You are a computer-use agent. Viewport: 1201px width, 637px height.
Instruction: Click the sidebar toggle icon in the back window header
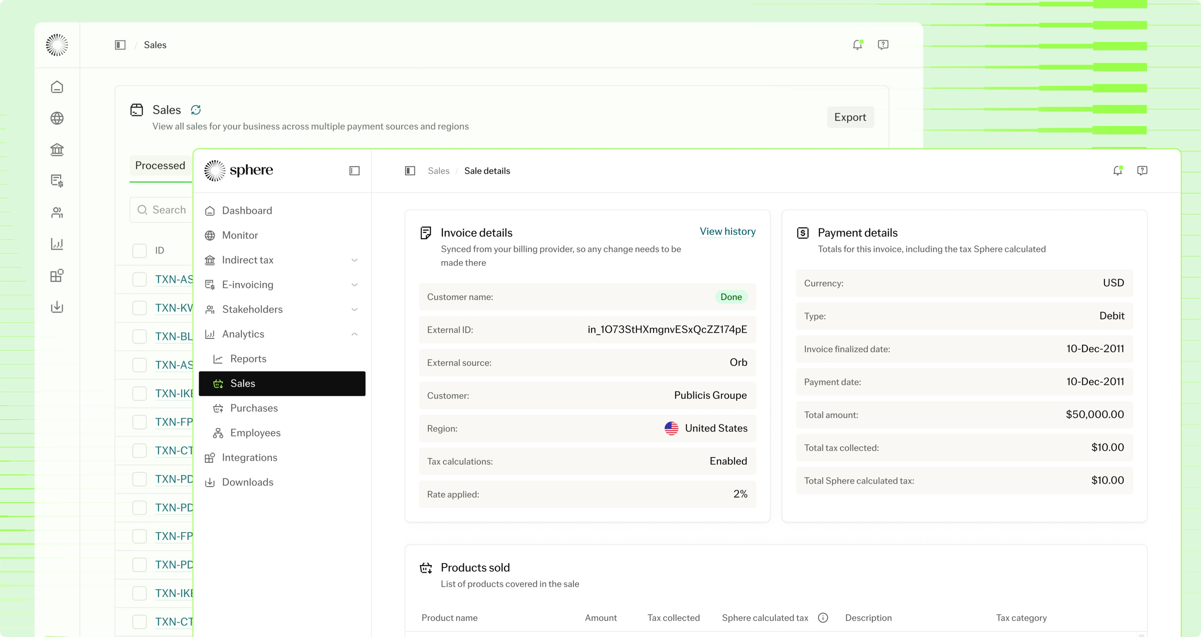120,45
